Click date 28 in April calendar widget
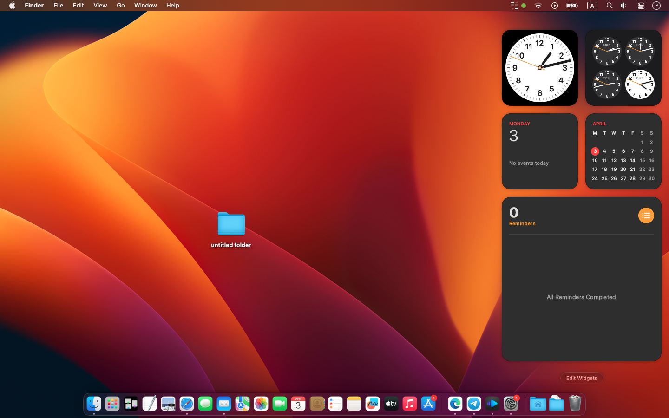This screenshot has height=418, width=669. pyautogui.click(x=633, y=178)
